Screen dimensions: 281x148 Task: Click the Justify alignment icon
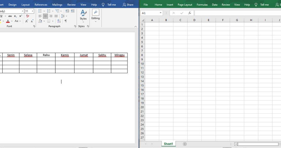[56, 16]
